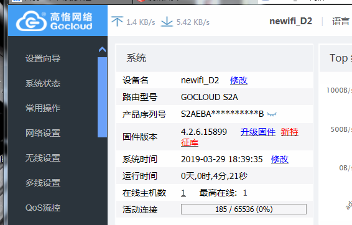Click the 在线主机数 row label

(144, 193)
